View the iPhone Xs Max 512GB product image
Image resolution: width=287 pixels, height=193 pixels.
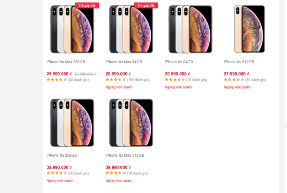tap(131, 123)
